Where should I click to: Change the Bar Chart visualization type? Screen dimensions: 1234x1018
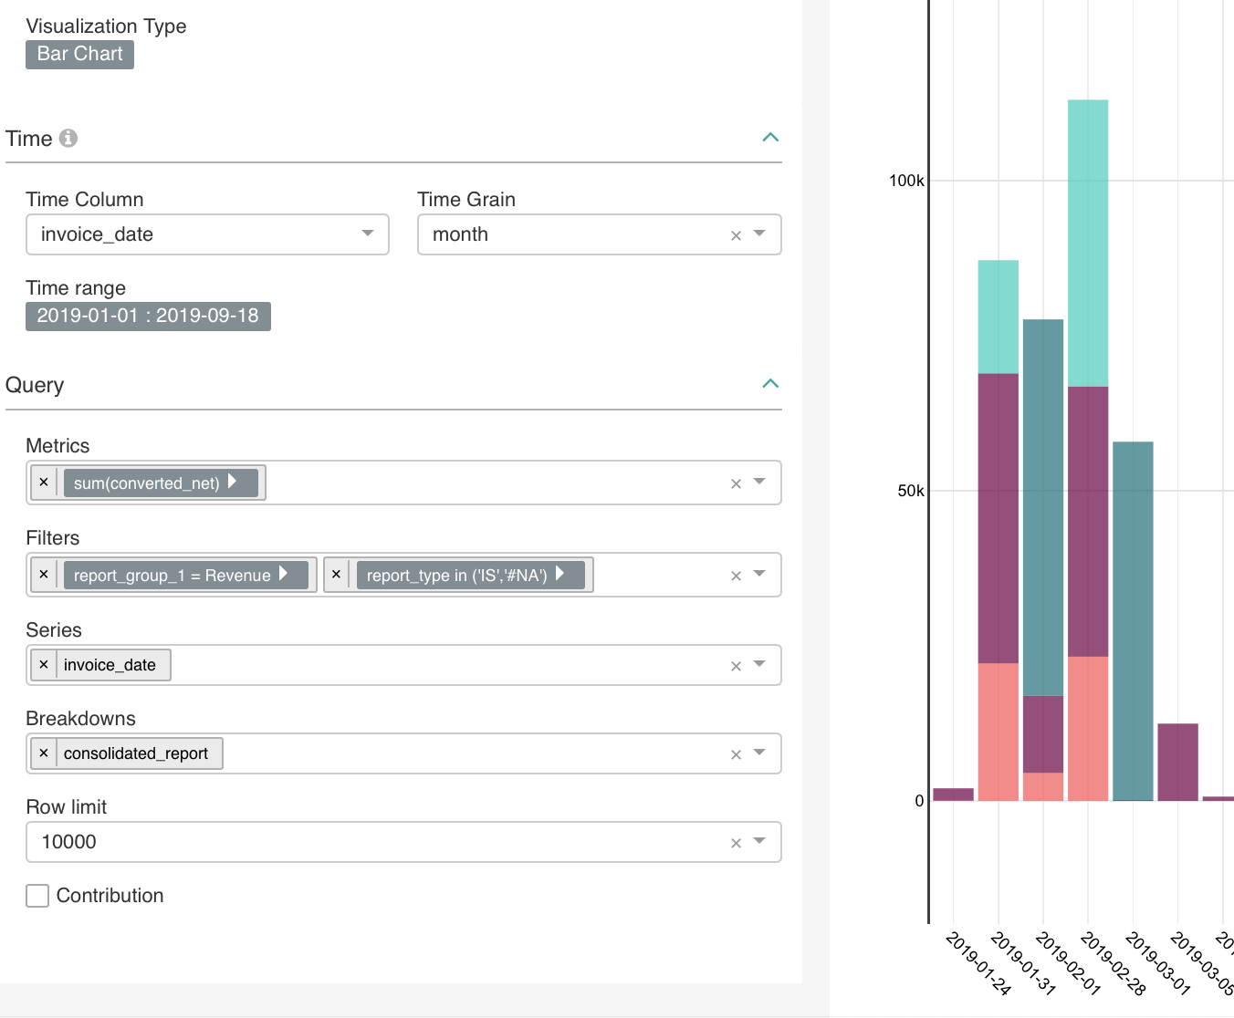[x=79, y=54]
